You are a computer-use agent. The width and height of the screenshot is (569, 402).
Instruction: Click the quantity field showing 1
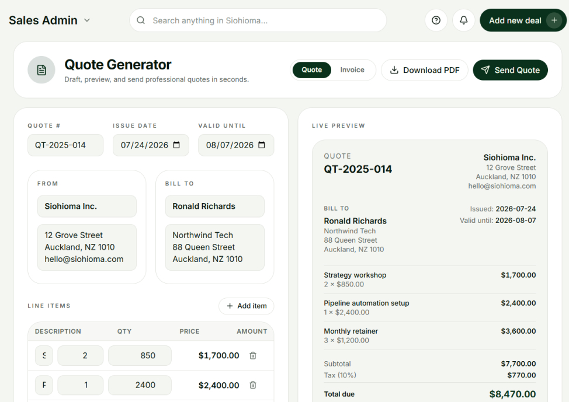80,385
